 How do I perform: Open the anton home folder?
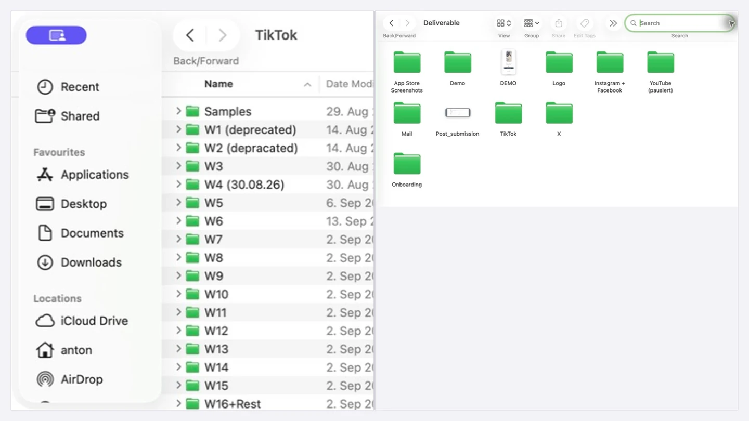point(64,350)
